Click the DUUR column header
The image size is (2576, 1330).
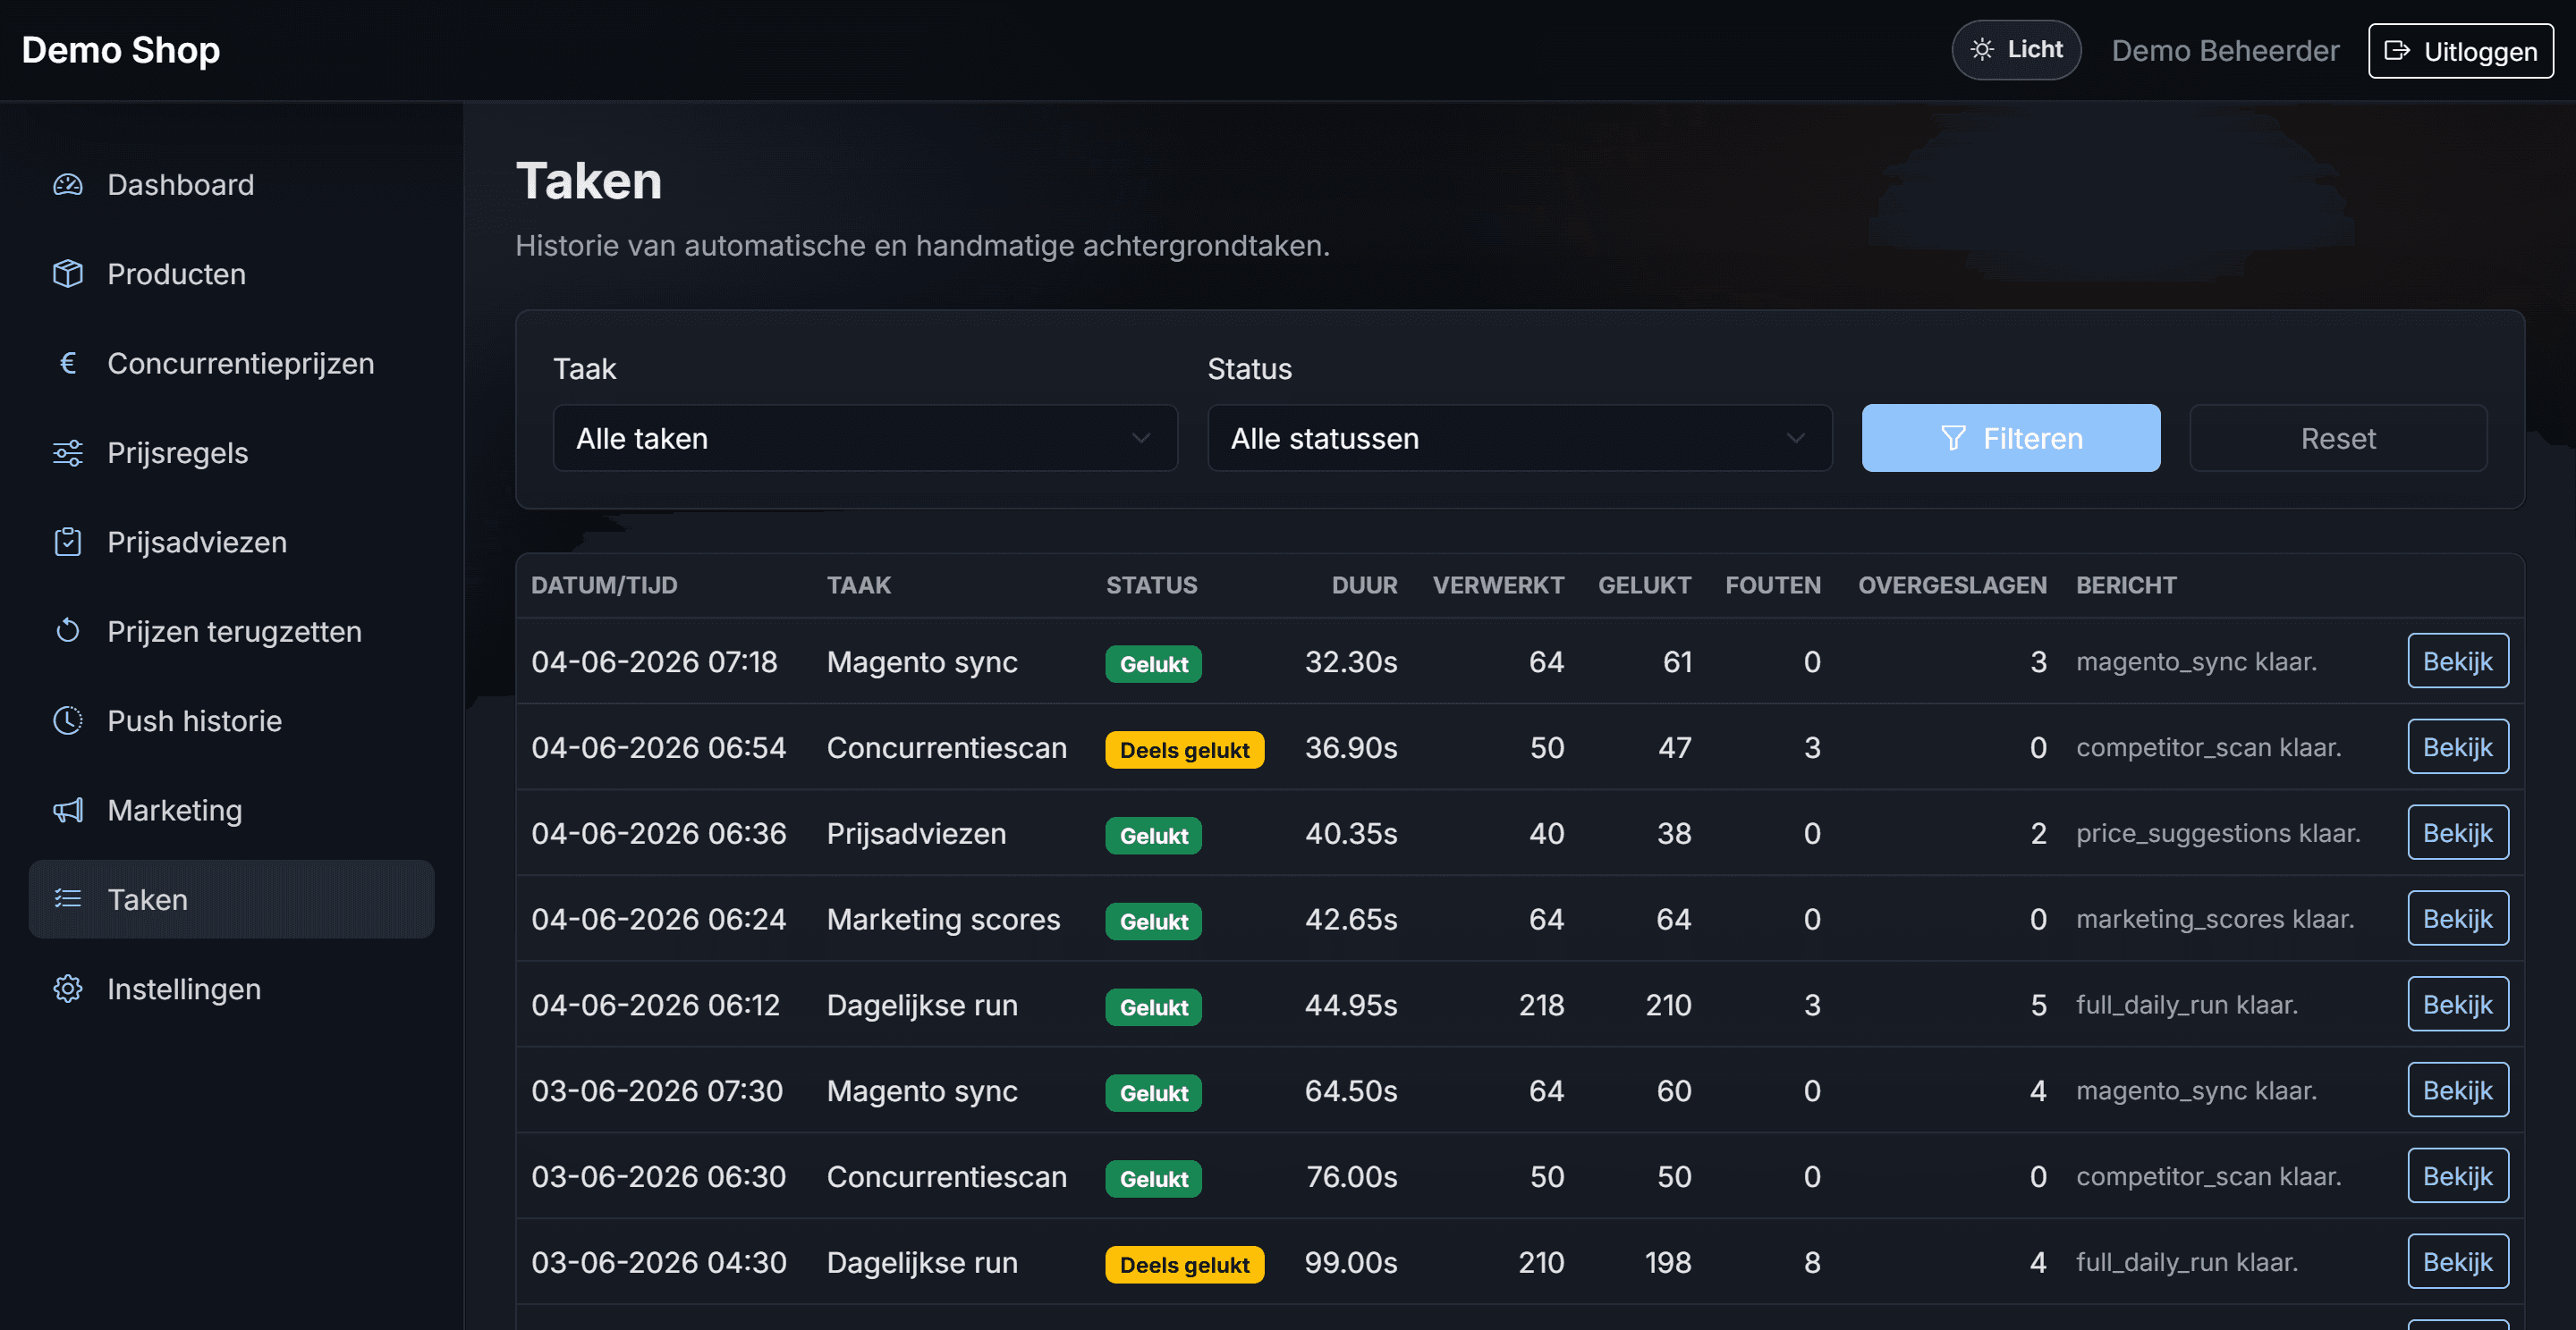1364,585
